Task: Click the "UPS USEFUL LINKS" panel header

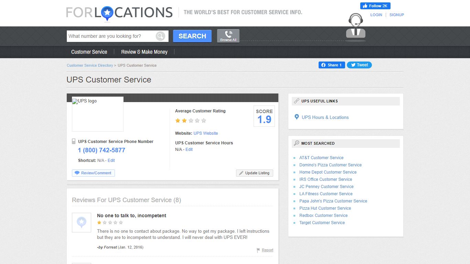Action: [x=345, y=101]
